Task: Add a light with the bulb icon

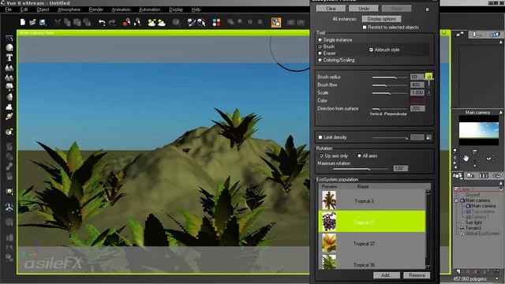Action: tap(9, 192)
